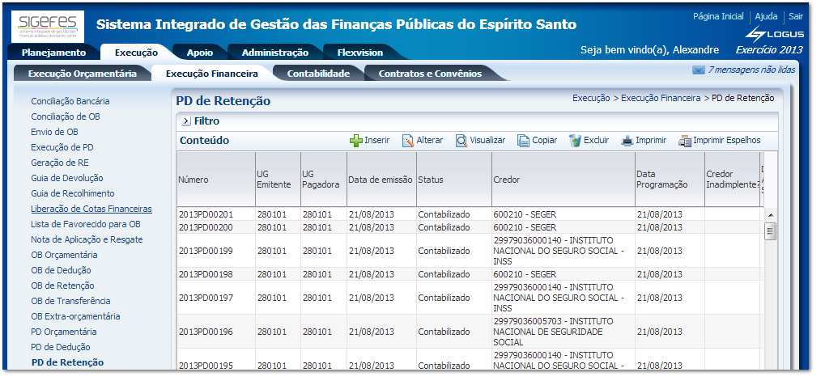Click the Página Inicial link
The width and height of the screenshot is (825, 385).
tap(718, 16)
